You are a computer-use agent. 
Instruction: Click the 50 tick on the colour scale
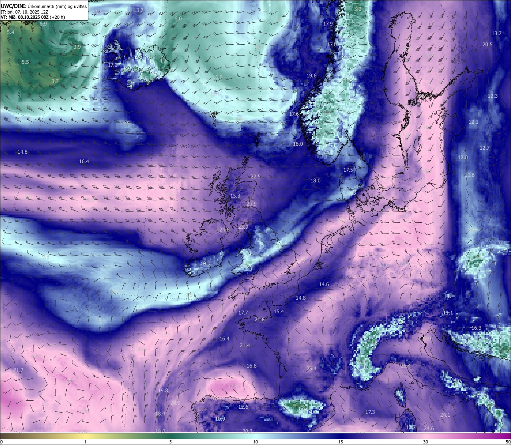[x=508, y=442]
